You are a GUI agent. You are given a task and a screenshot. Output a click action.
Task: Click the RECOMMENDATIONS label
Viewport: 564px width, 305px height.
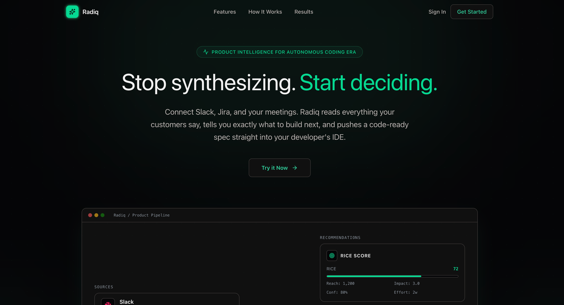340,238
